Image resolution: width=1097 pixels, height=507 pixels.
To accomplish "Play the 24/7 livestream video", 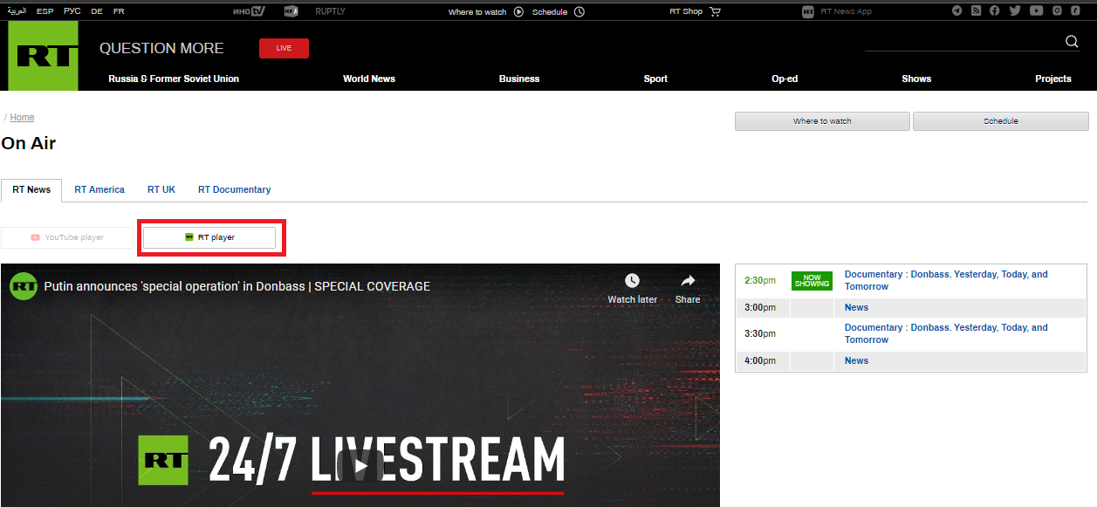I will click(x=360, y=466).
